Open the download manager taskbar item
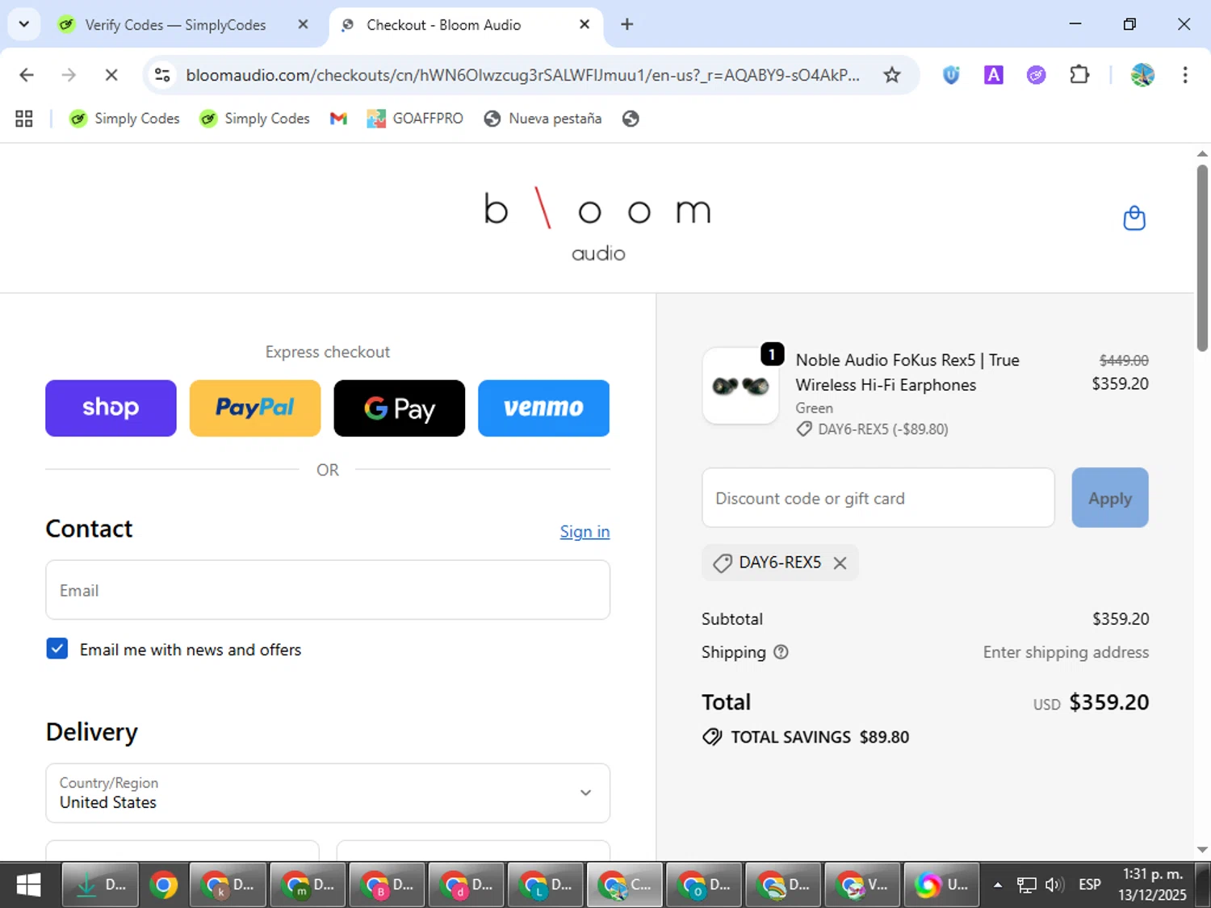 click(x=100, y=885)
